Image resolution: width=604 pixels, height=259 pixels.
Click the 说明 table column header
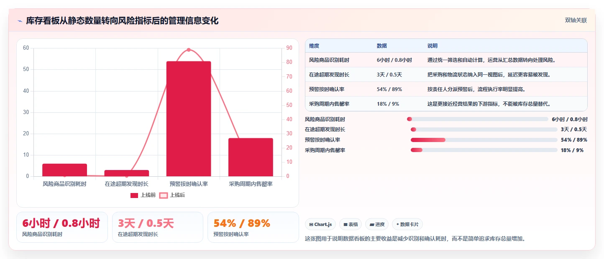[x=433, y=46]
